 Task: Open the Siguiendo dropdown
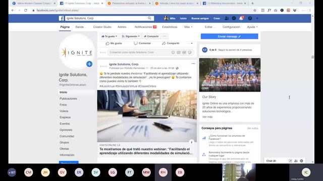click(x=131, y=36)
